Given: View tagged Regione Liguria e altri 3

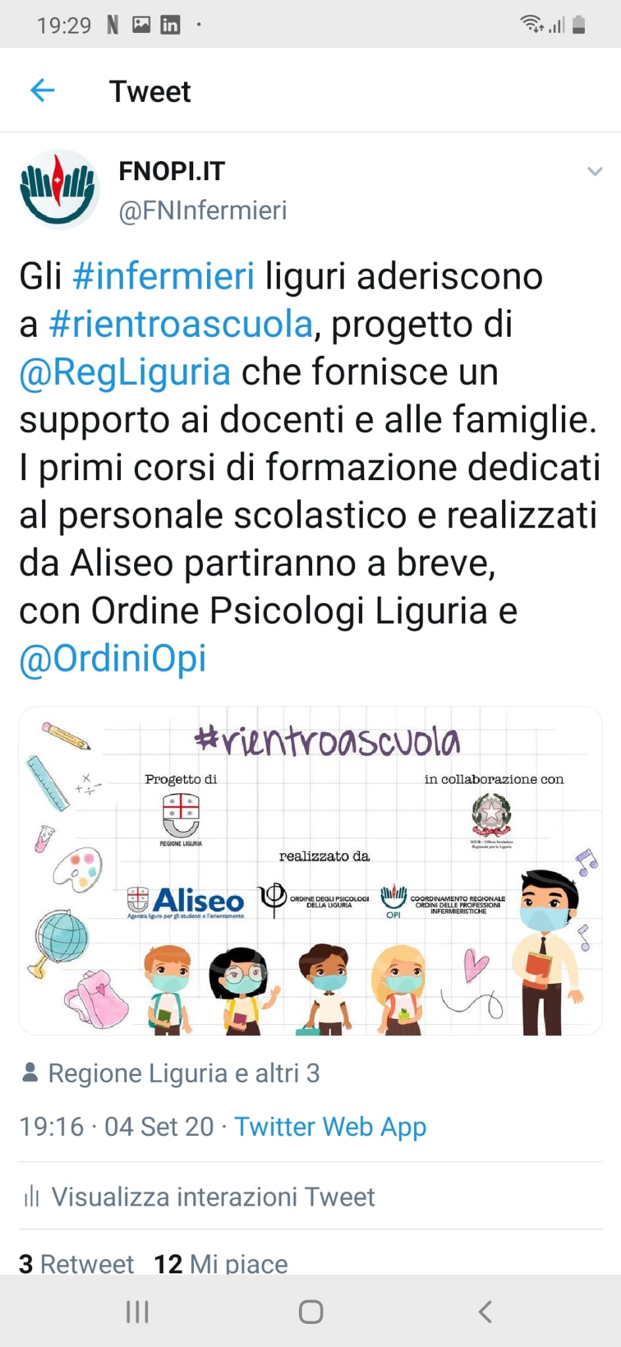Looking at the screenshot, I should pyautogui.click(x=184, y=1073).
